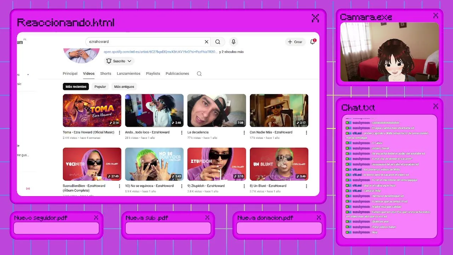The width and height of the screenshot is (453, 255).
Task: Open title Con Nadie Más - EzraHoward
Action: 271,132
